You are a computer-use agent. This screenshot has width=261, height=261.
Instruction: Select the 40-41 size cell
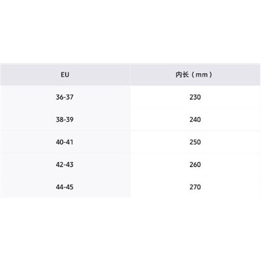65,142
